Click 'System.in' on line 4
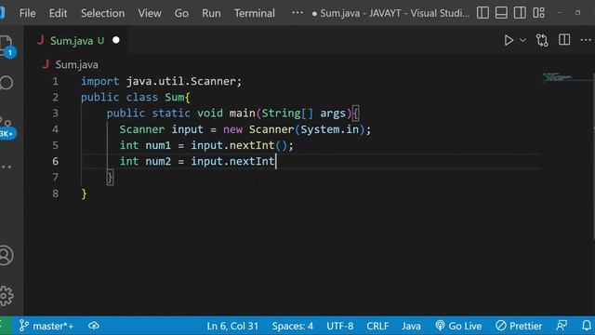Image resolution: width=595 pixels, height=335 pixels. click(x=329, y=129)
